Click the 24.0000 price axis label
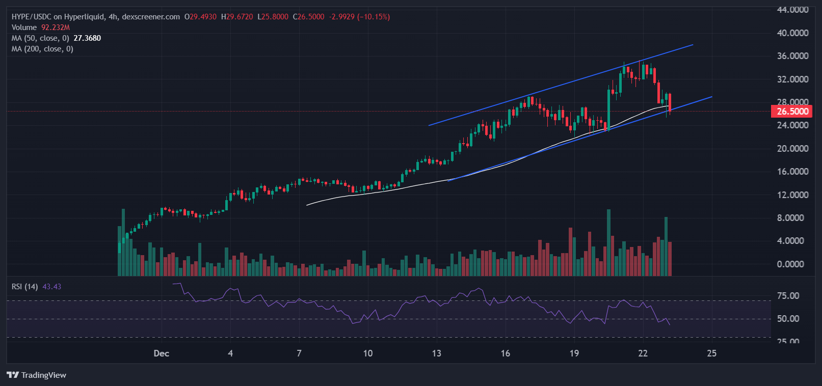This screenshot has width=822, height=386. coord(792,125)
